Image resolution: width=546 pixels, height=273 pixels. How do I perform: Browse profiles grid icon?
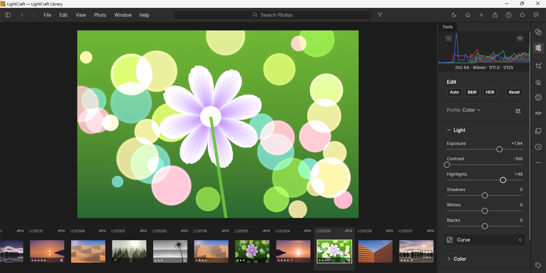click(x=518, y=111)
